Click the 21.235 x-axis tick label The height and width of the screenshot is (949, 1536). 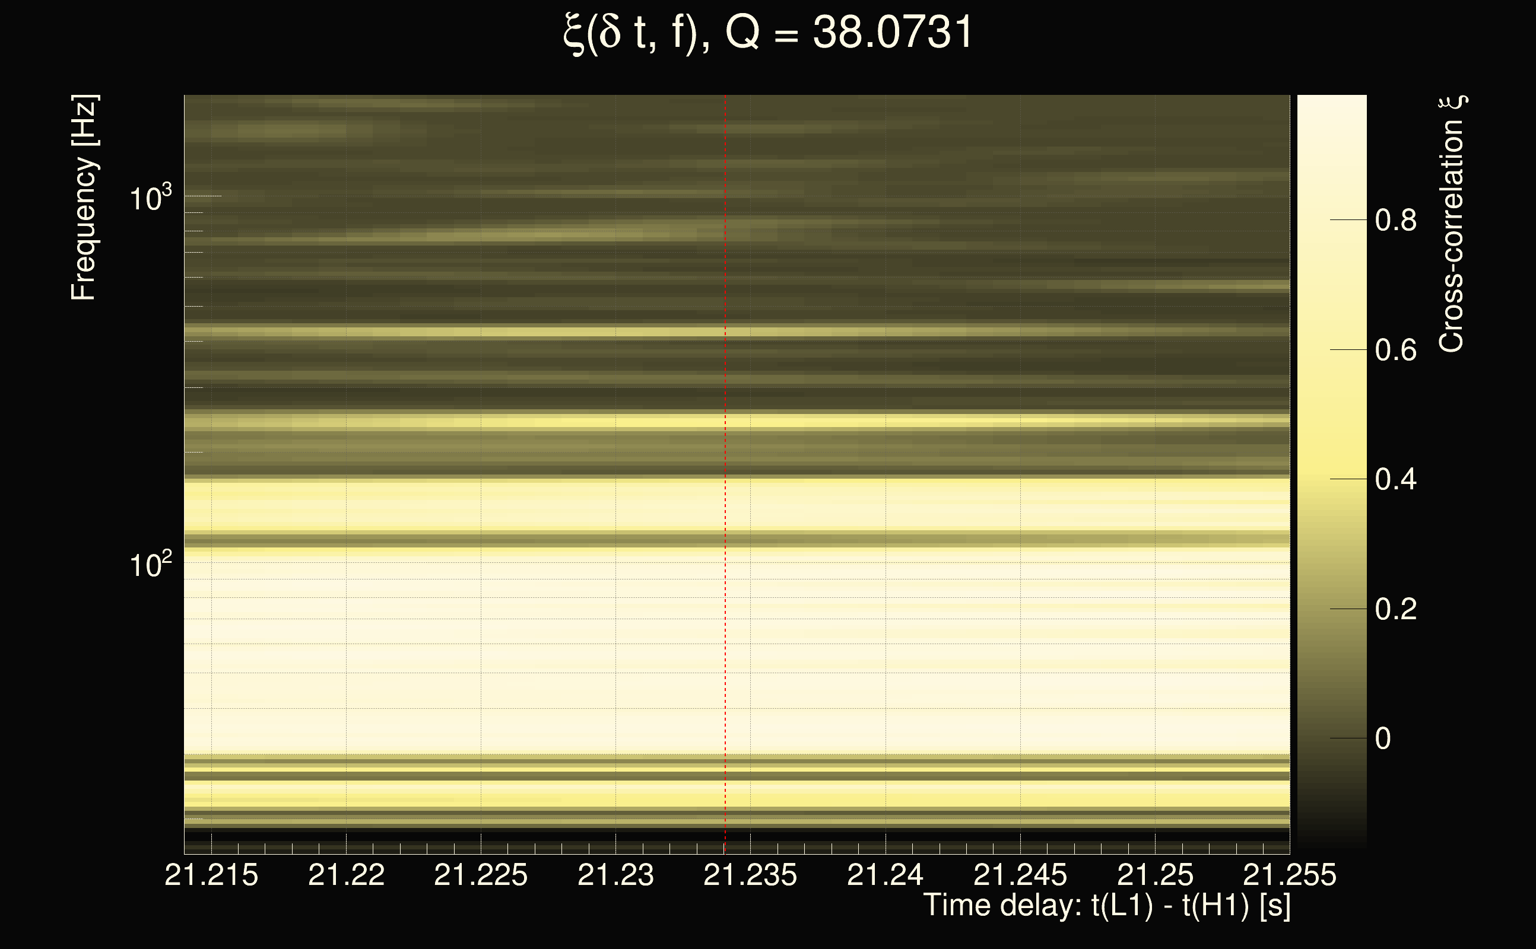tap(750, 875)
